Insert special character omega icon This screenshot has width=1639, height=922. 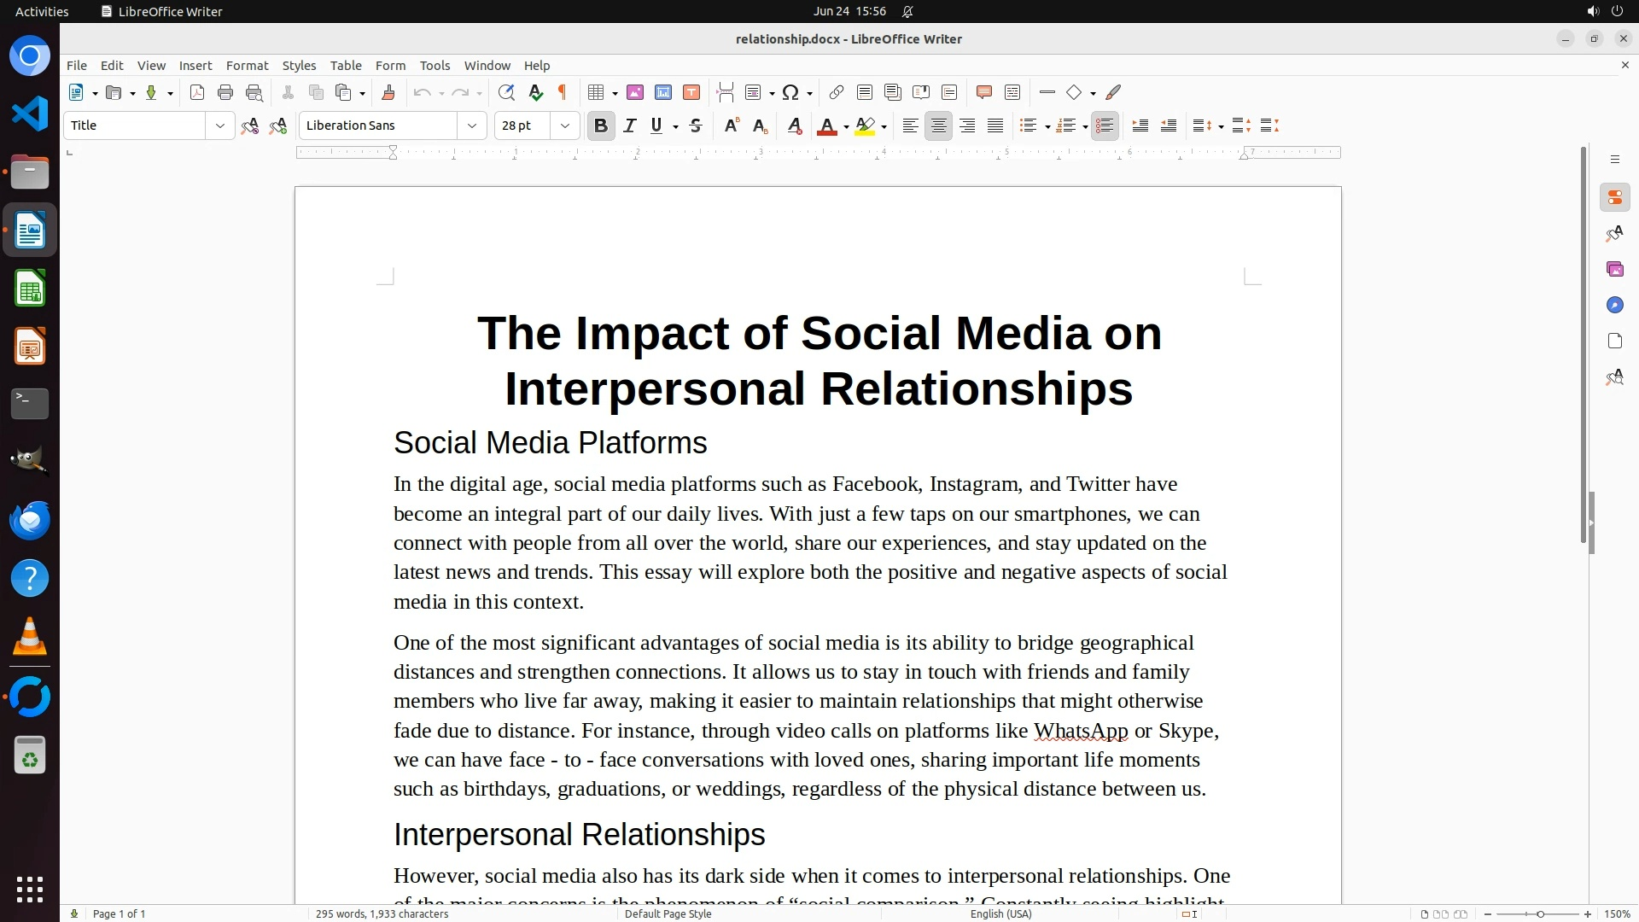(790, 93)
